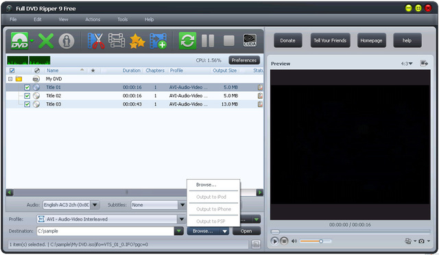Toggle the select-all checkbox in header
This screenshot has width=439, height=255.
tap(12, 71)
